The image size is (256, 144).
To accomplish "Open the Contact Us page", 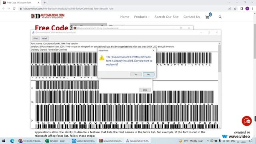I will 192,17.
